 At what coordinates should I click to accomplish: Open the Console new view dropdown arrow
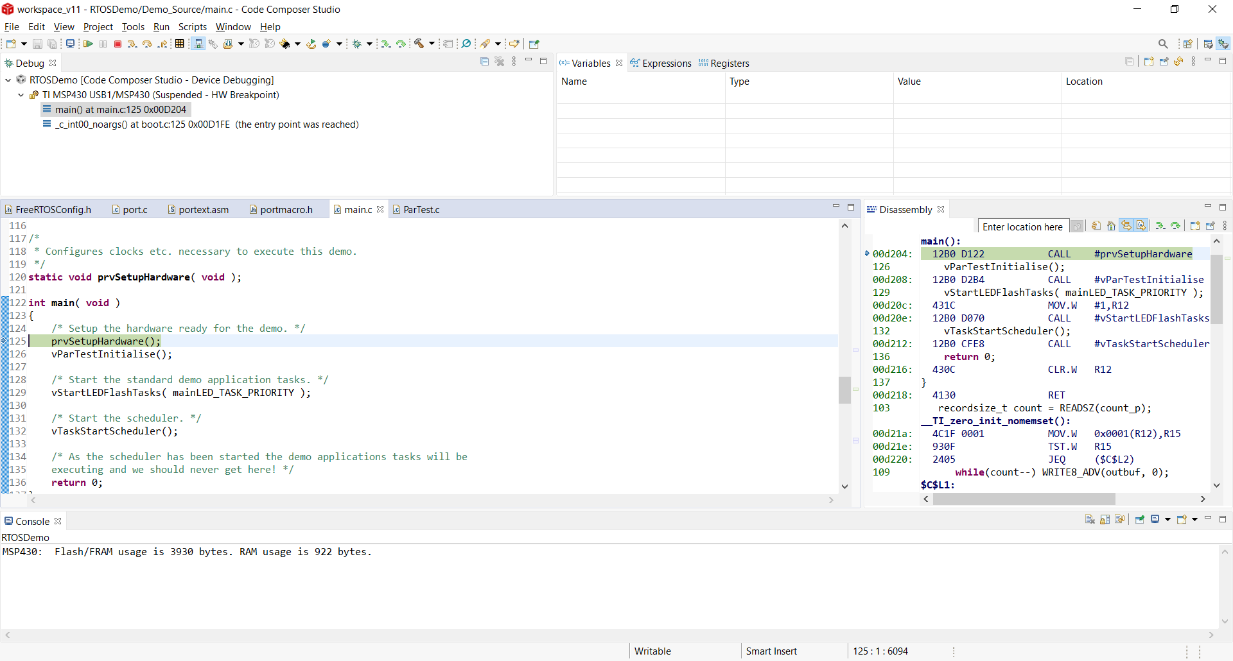point(1194,520)
